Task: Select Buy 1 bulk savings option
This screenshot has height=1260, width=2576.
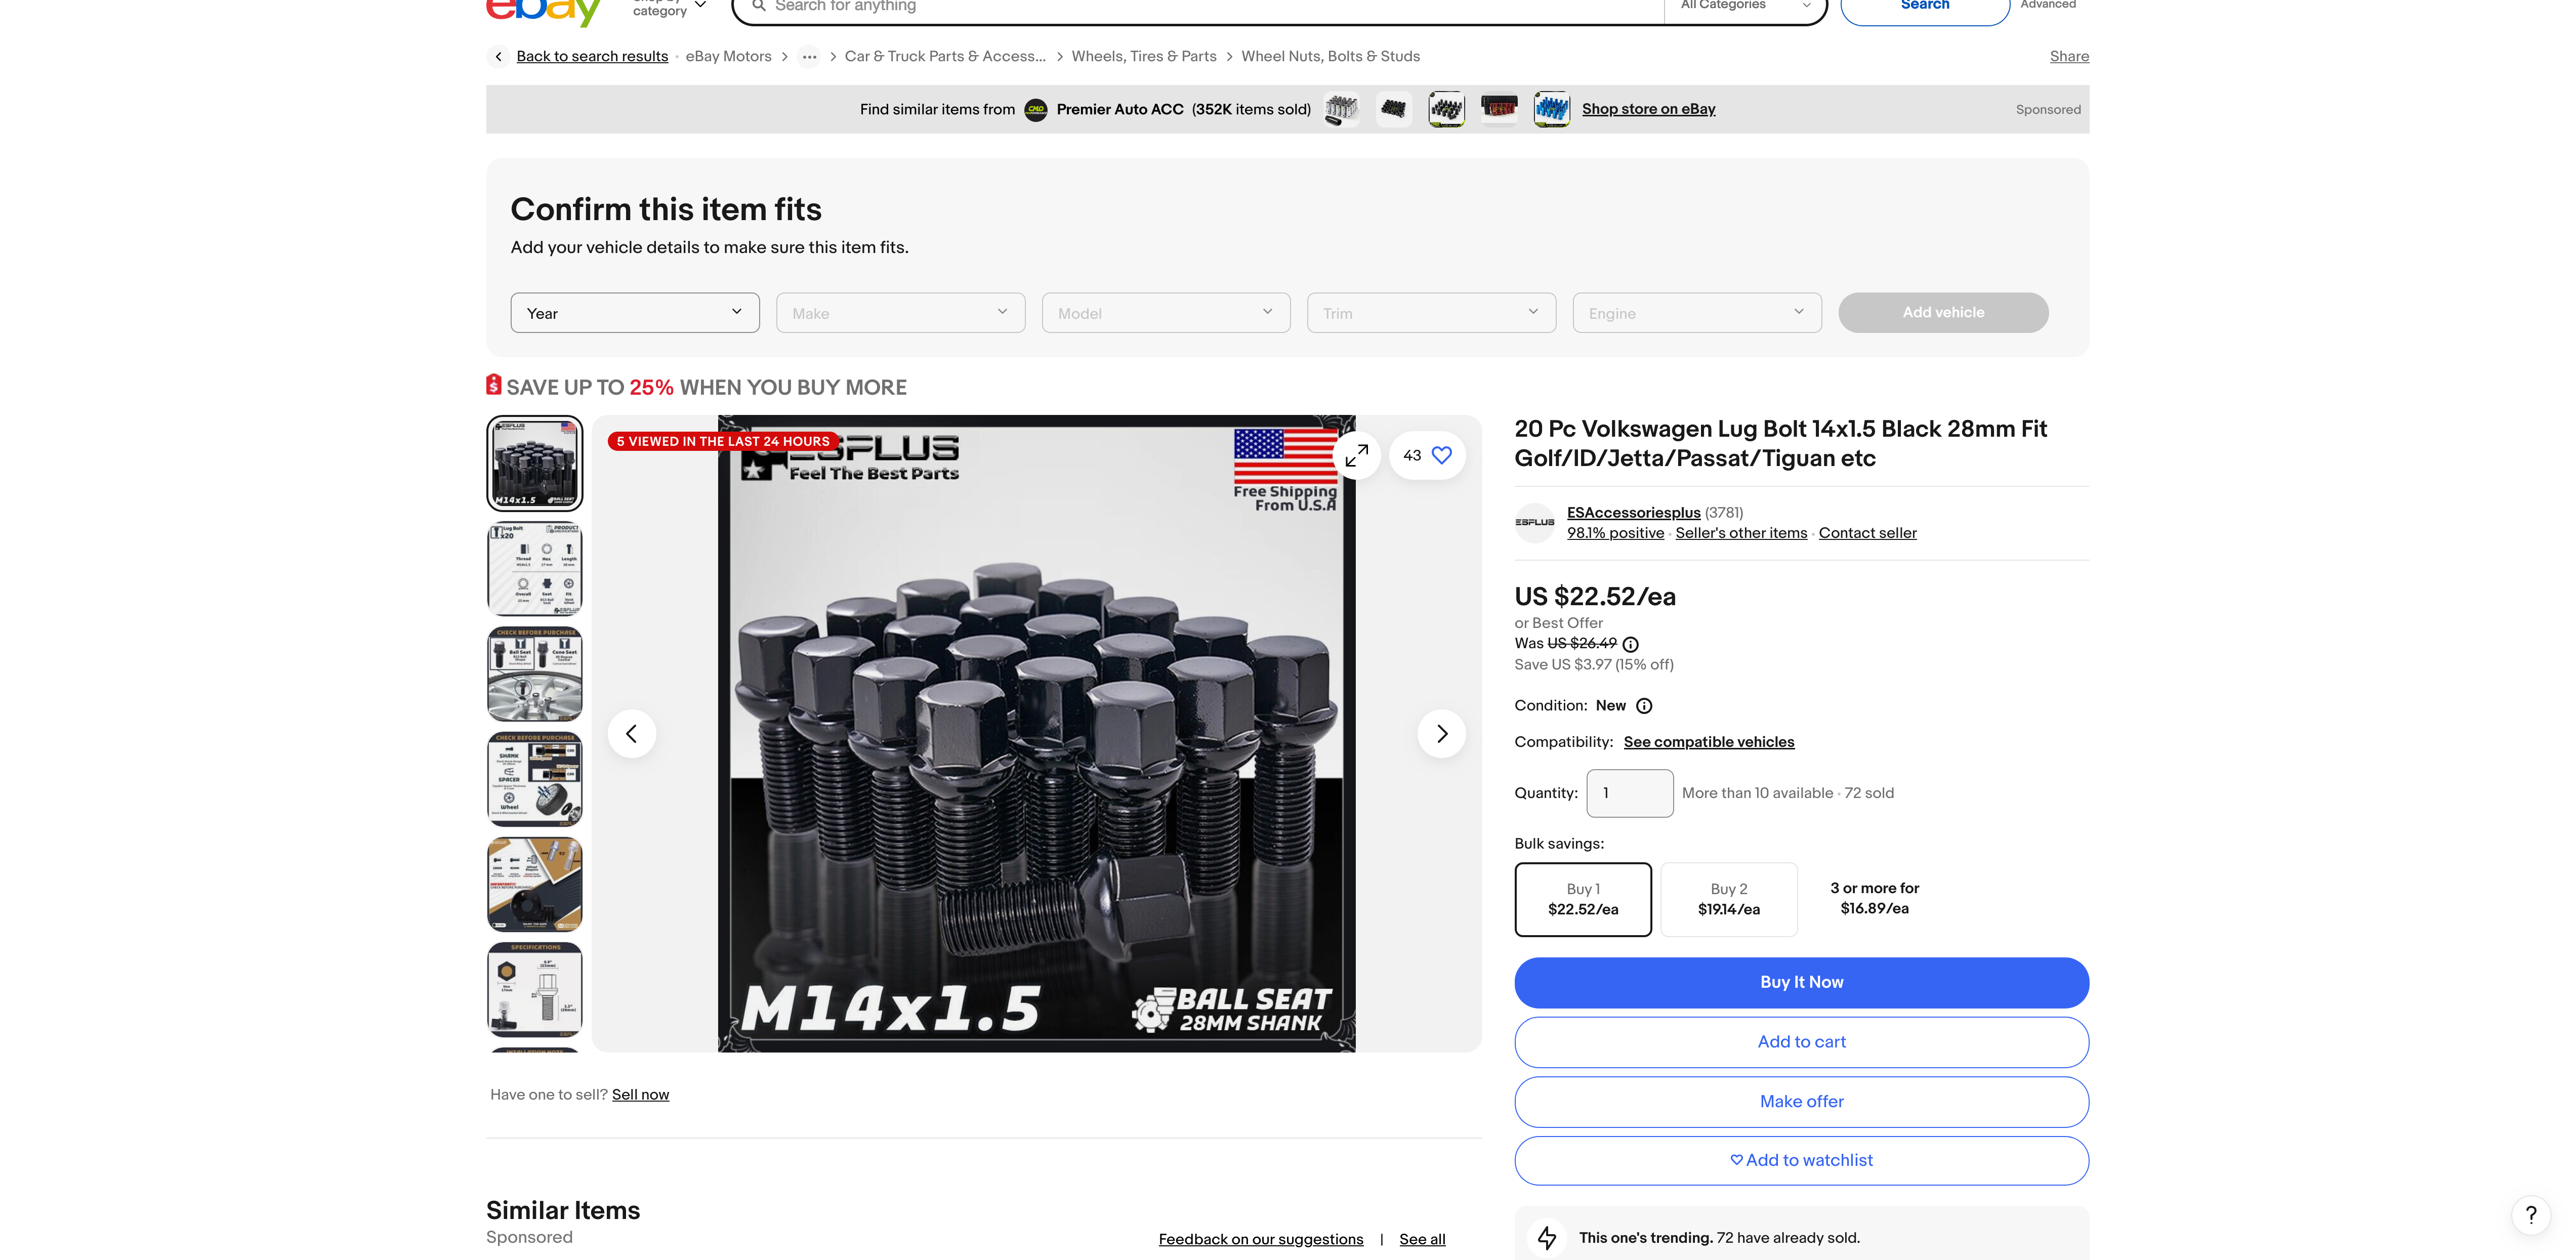Action: pos(1582,899)
